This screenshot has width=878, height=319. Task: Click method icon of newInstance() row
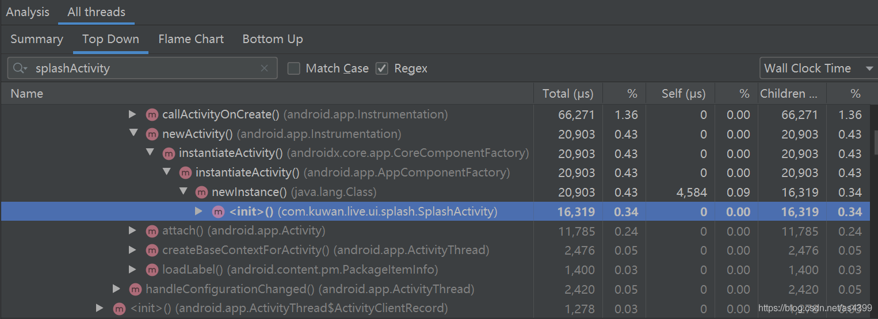201,192
